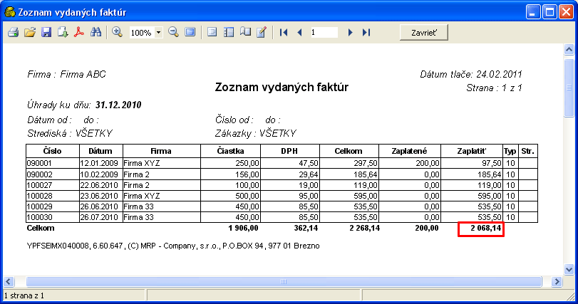This screenshot has height=304, width=578.
Task: Click 'Firma 33' in invoice 100030's row
Action: pyautogui.click(x=138, y=217)
